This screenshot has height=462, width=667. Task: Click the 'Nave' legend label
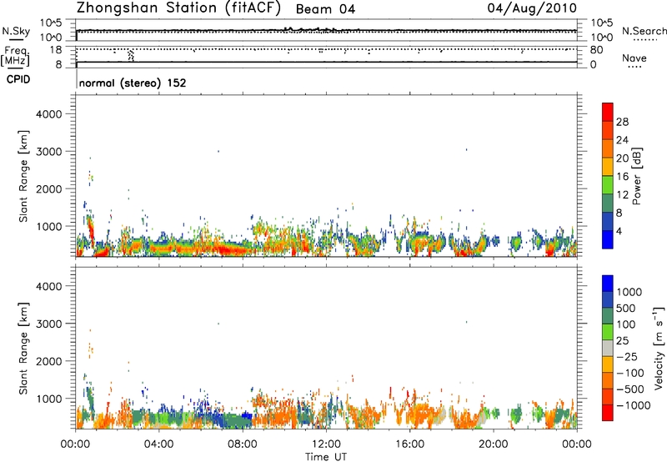(x=634, y=58)
